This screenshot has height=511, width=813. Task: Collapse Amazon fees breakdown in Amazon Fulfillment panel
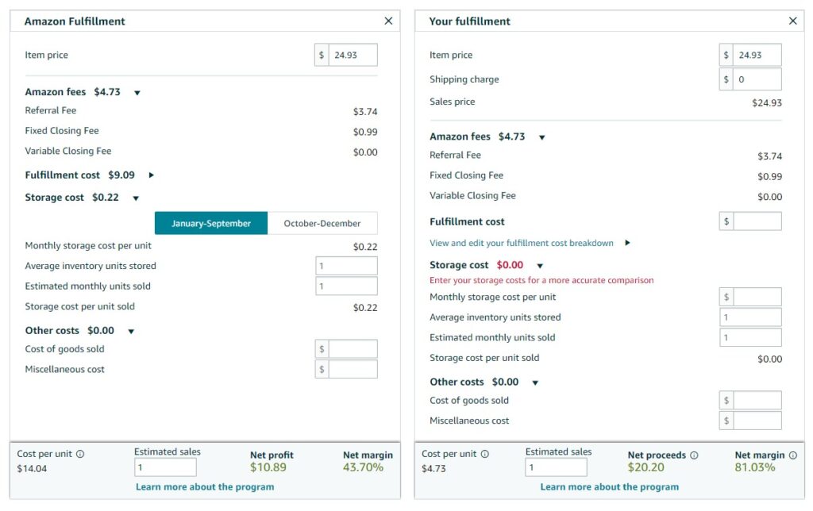(136, 91)
